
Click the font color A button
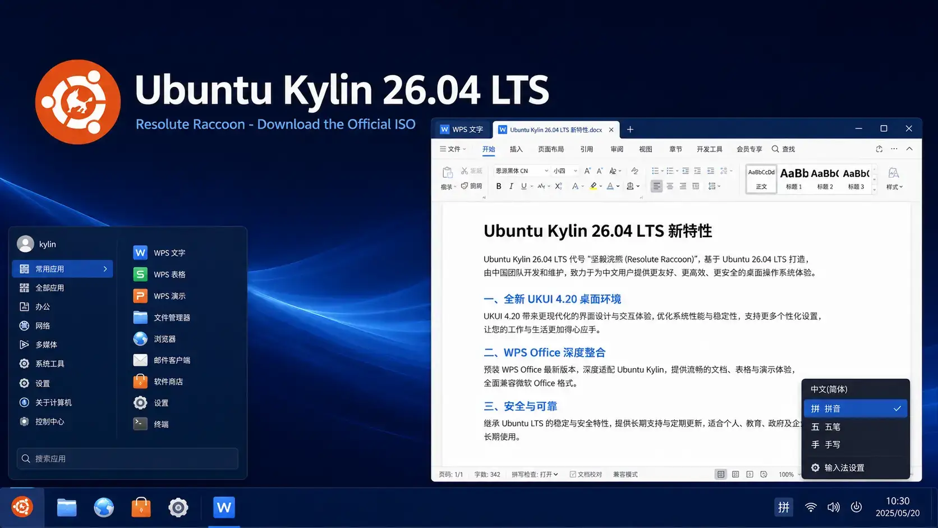[x=610, y=186]
